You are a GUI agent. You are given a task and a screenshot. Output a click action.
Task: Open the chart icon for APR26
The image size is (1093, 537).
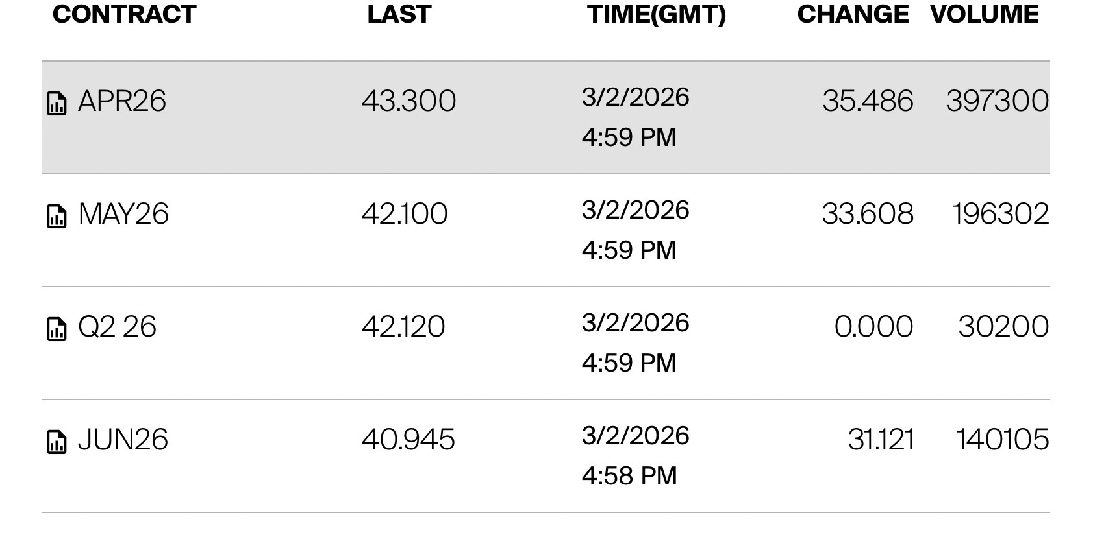tap(57, 103)
